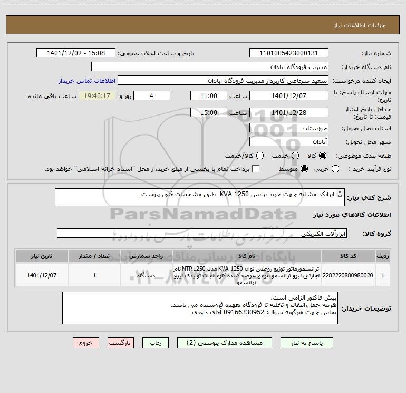Select the کالا/خدمت radio button
This screenshot has height=393, width=406.
pos(260,156)
